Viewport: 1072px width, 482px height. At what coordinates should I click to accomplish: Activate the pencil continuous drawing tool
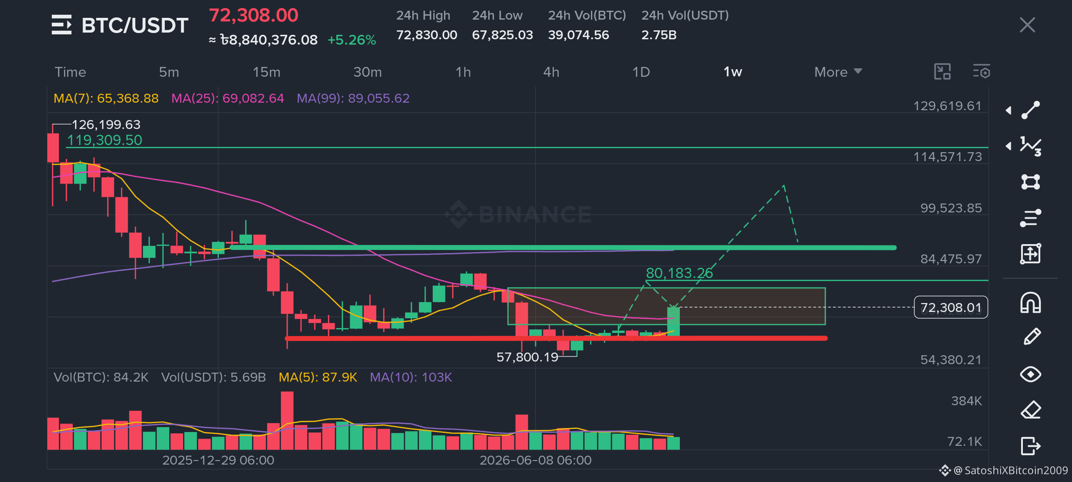pyautogui.click(x=1031, y=337)
